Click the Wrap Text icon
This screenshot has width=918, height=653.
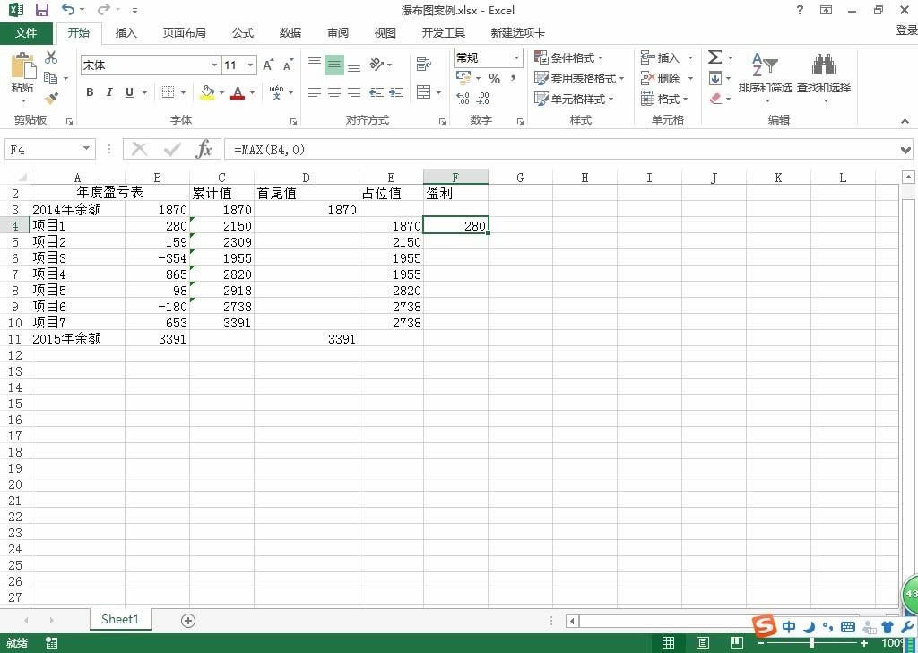point(424,64)
